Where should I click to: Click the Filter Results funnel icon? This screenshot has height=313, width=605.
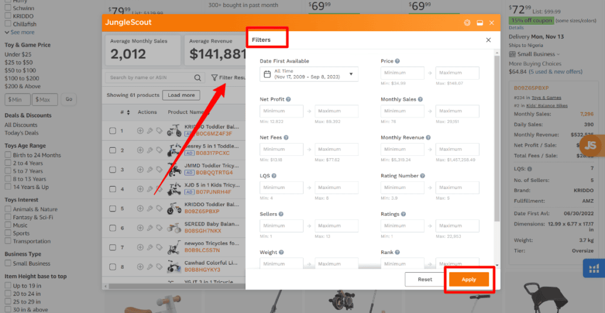click(214, 77)
